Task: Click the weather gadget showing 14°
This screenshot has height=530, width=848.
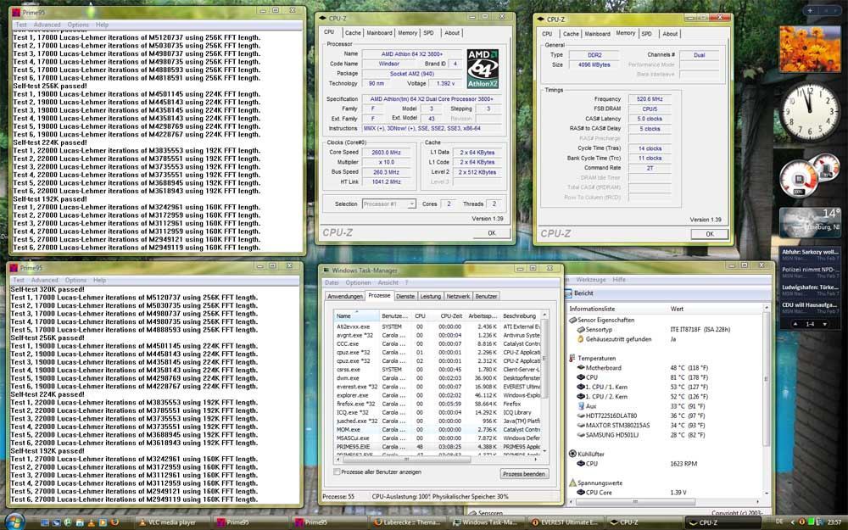Action: click(810, 222)
